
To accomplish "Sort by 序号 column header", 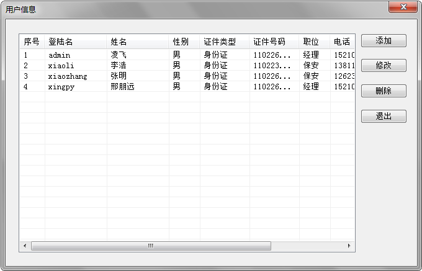I will (32, 42).
